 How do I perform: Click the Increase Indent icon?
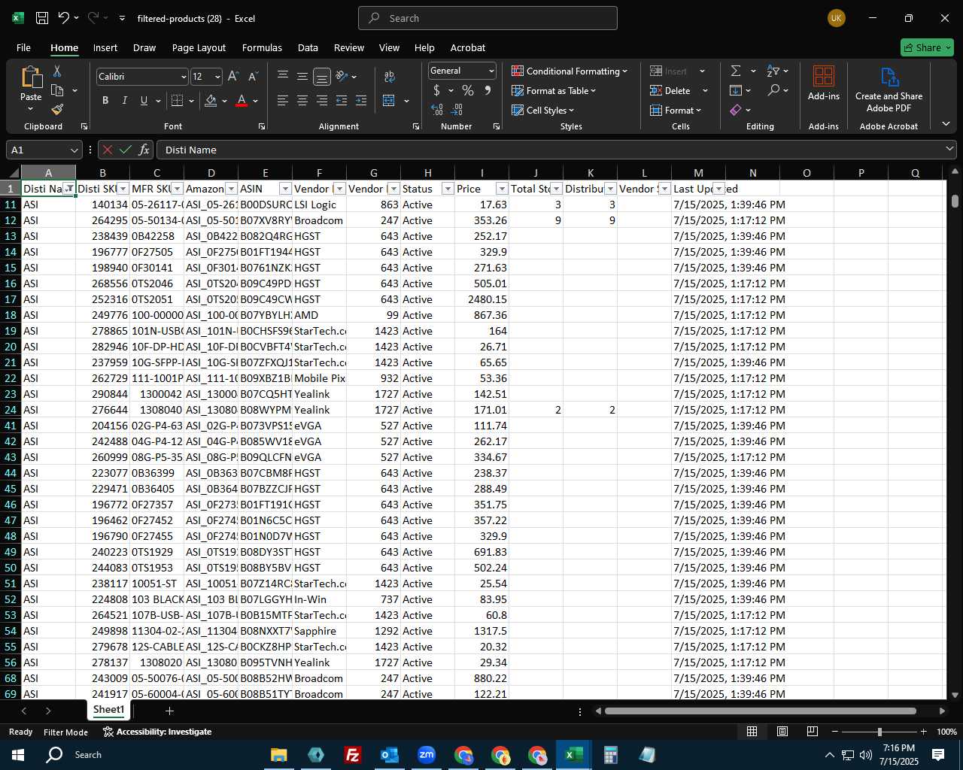[361, 100]
